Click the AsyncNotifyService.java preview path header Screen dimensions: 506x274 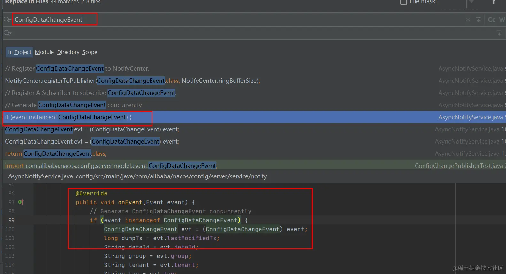tap(137, 176)
